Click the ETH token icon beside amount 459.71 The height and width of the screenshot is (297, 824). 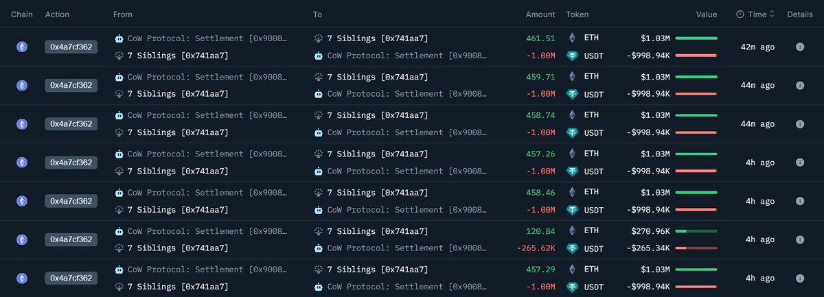click(x=572, y=77)
